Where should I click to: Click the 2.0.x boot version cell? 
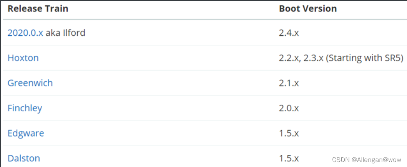click(289, 108)
